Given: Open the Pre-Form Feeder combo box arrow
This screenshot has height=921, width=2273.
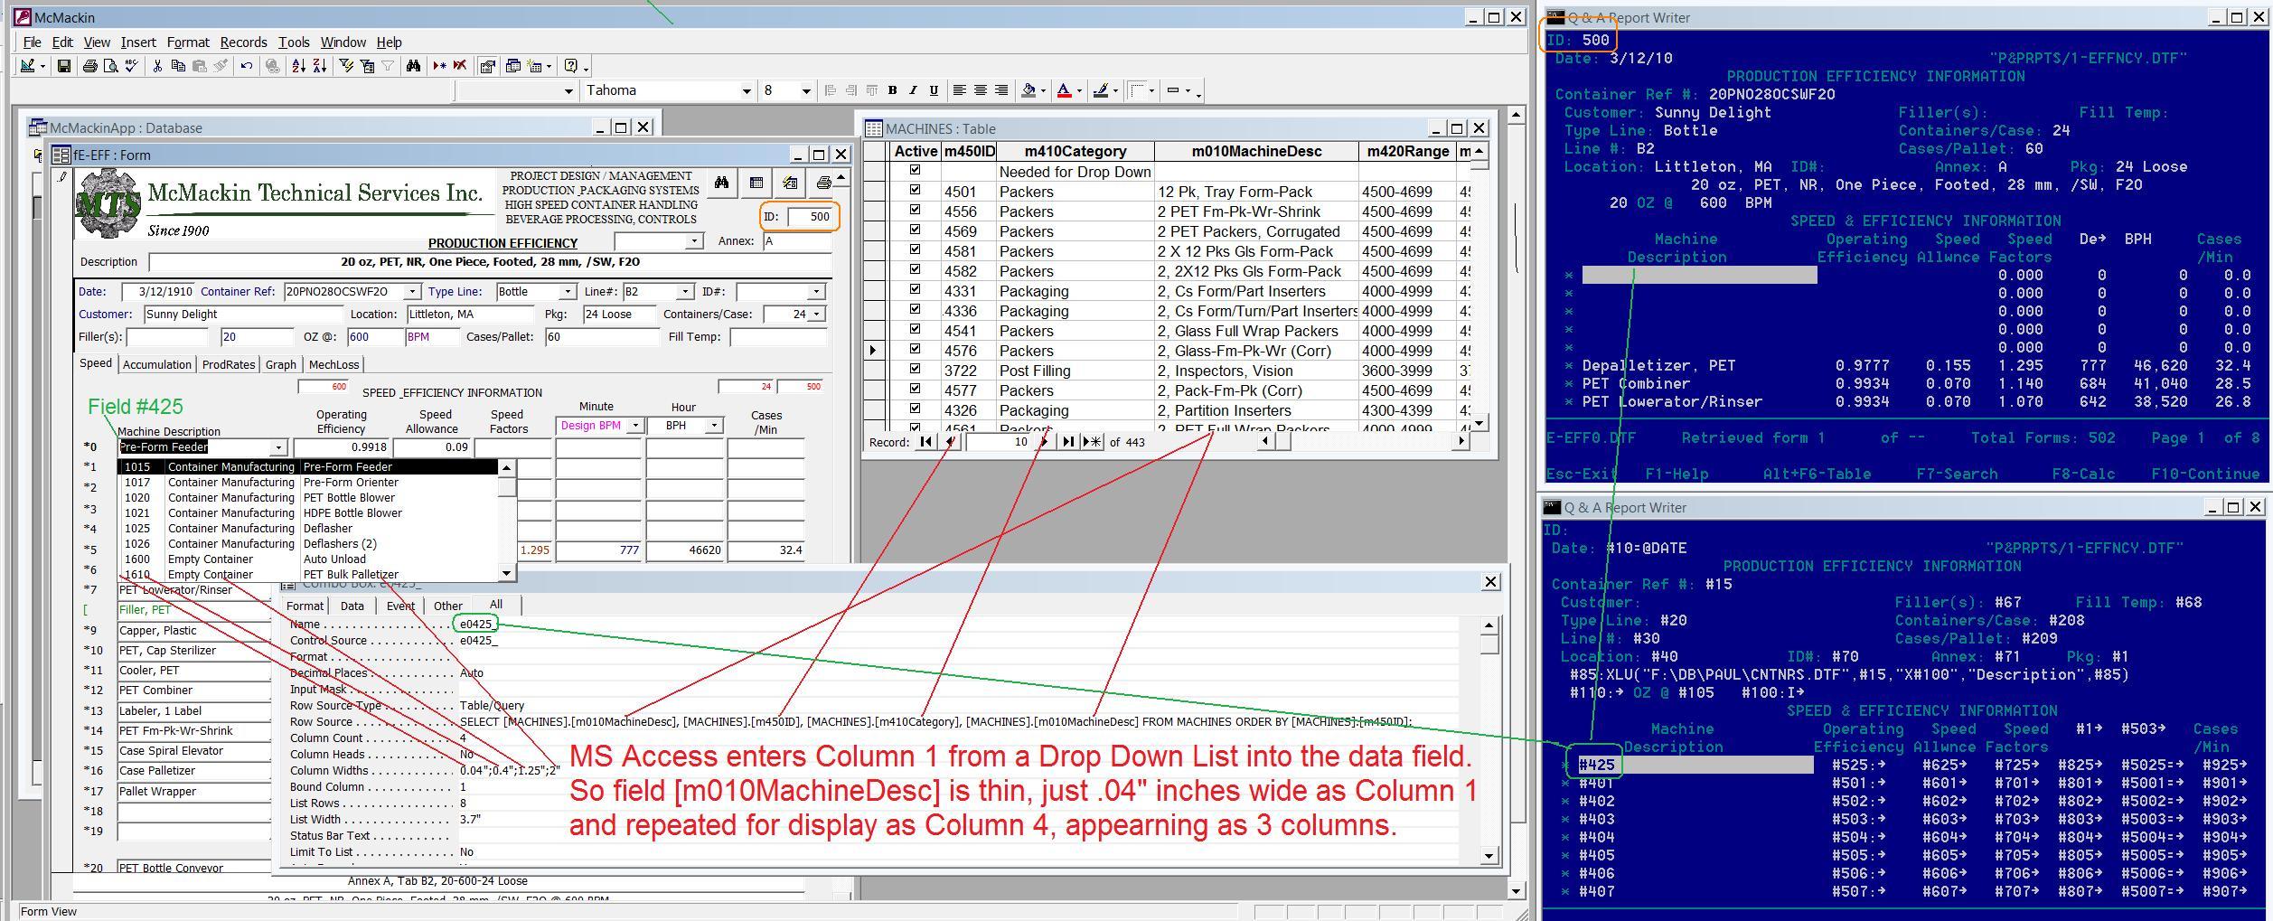Looking at the screenshot, I should (x=278, y=447).
